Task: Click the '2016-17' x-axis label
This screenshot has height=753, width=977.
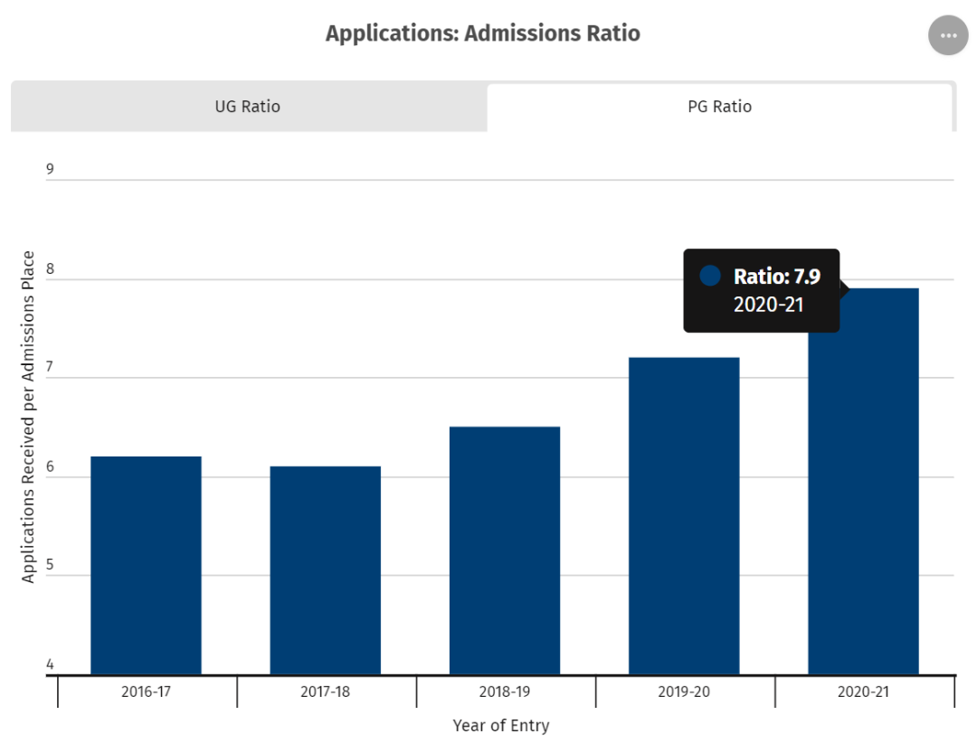Action: (146, 692)
